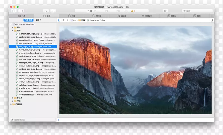Select numbers_icon_large_2x.png resource

click(x=33, y=69)
